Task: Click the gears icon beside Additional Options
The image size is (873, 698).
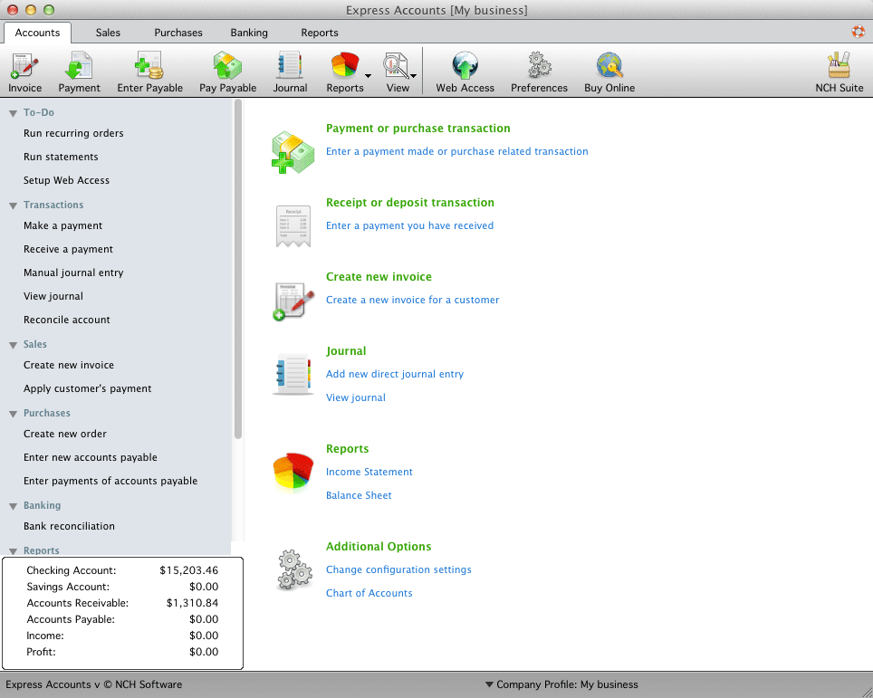Action: click(294, 570)
